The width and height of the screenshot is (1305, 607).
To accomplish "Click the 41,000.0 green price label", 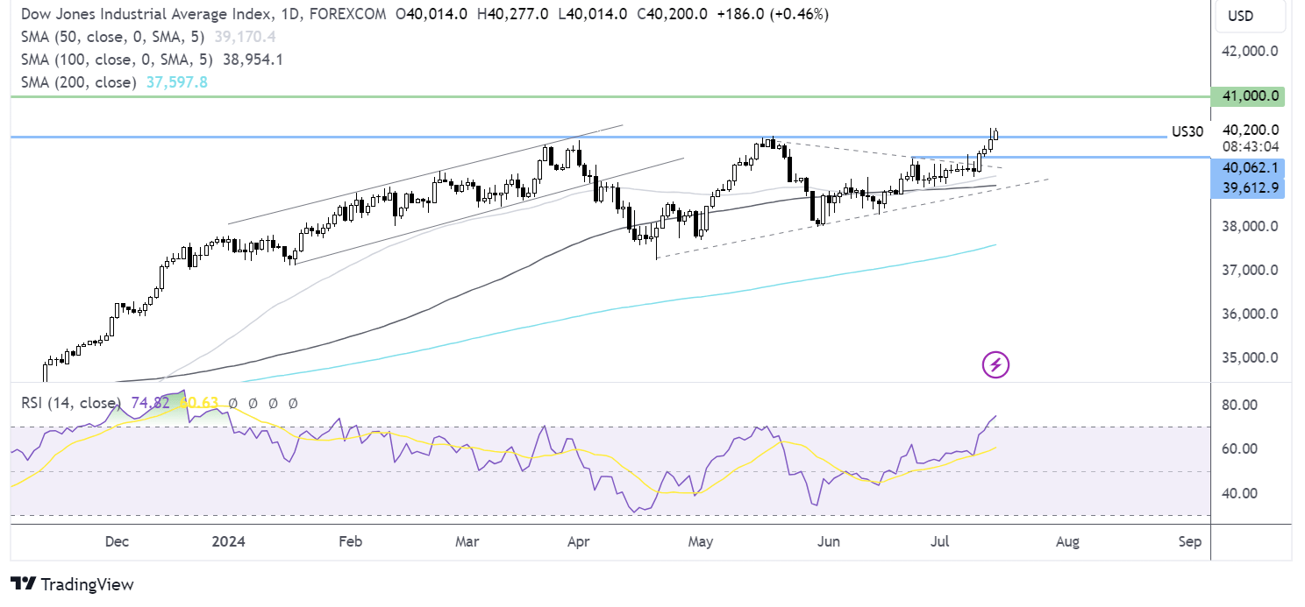I will click(1247, 96).
